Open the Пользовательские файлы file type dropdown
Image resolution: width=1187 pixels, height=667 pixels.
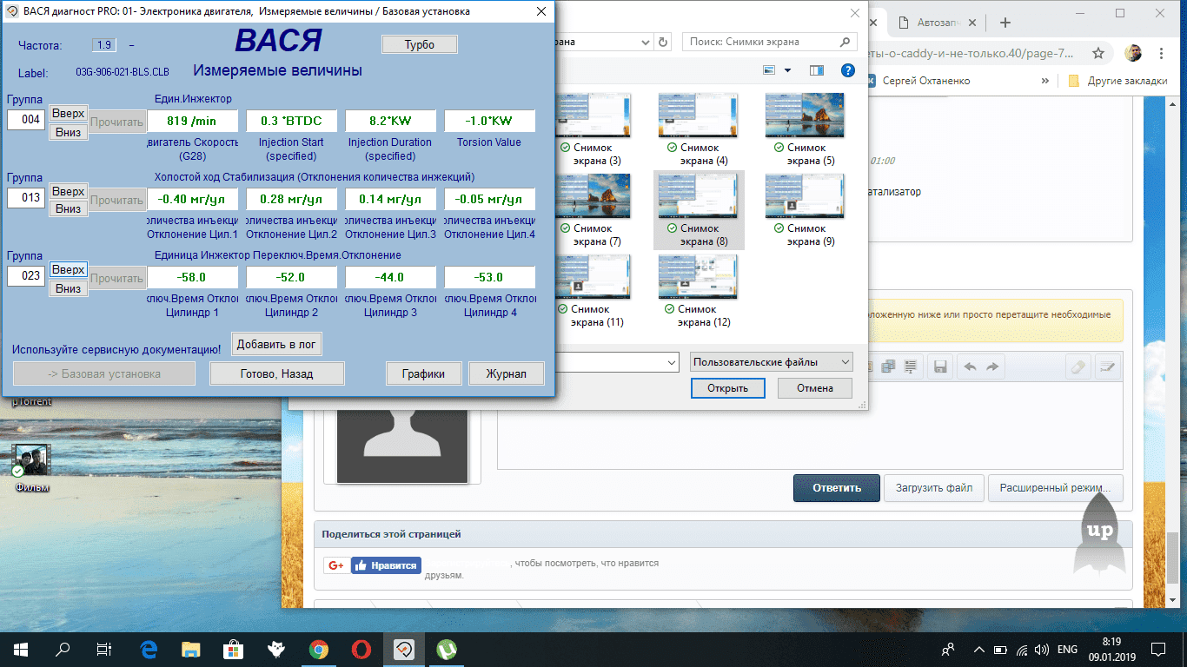coord(772,361)
